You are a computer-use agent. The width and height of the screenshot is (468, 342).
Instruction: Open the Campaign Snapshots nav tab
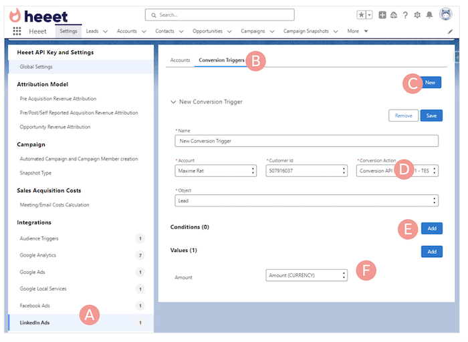tap(306, 31)
